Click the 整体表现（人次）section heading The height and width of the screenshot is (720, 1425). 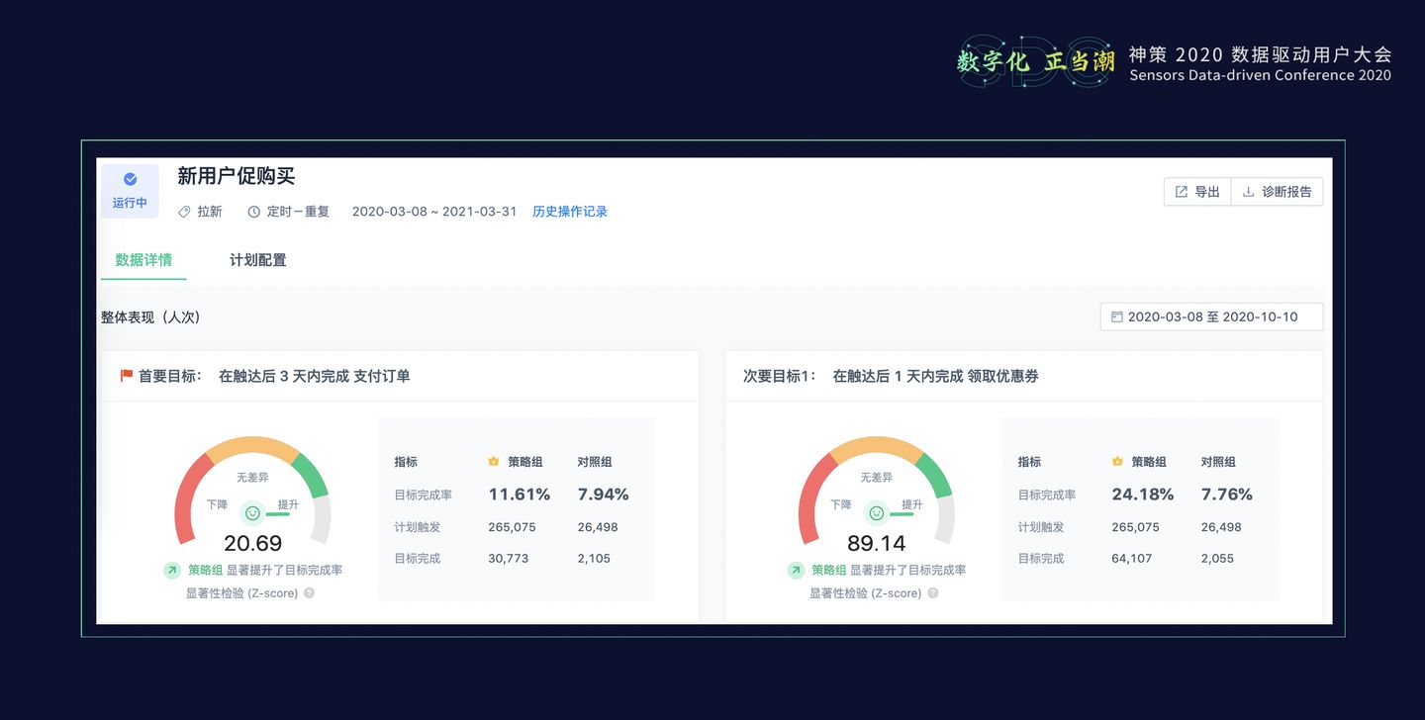pos(150,317)
